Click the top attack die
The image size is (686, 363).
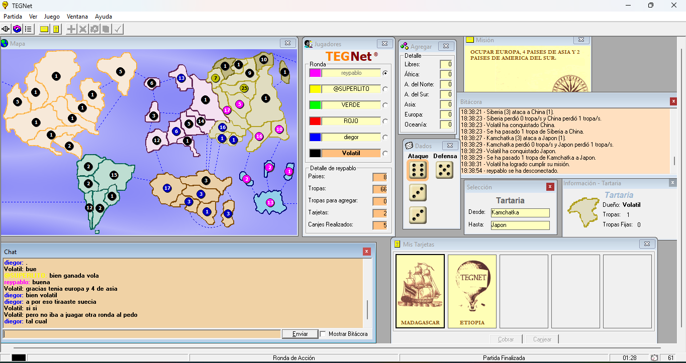pyautogui.click(x=417, y=170)
